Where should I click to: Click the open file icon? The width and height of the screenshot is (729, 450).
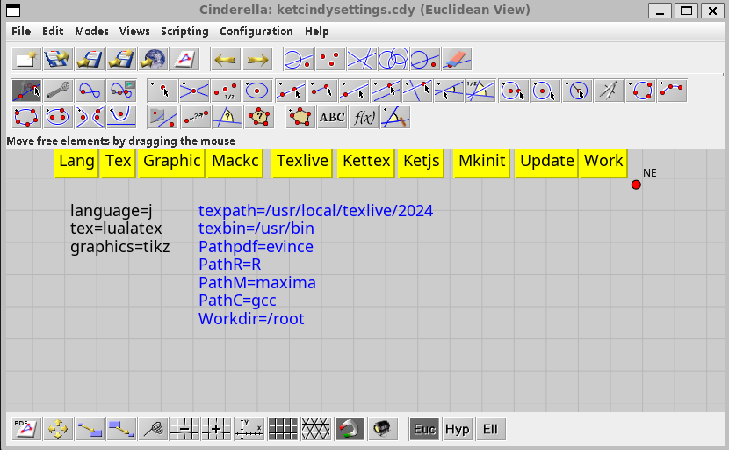(x=58, y=59)
